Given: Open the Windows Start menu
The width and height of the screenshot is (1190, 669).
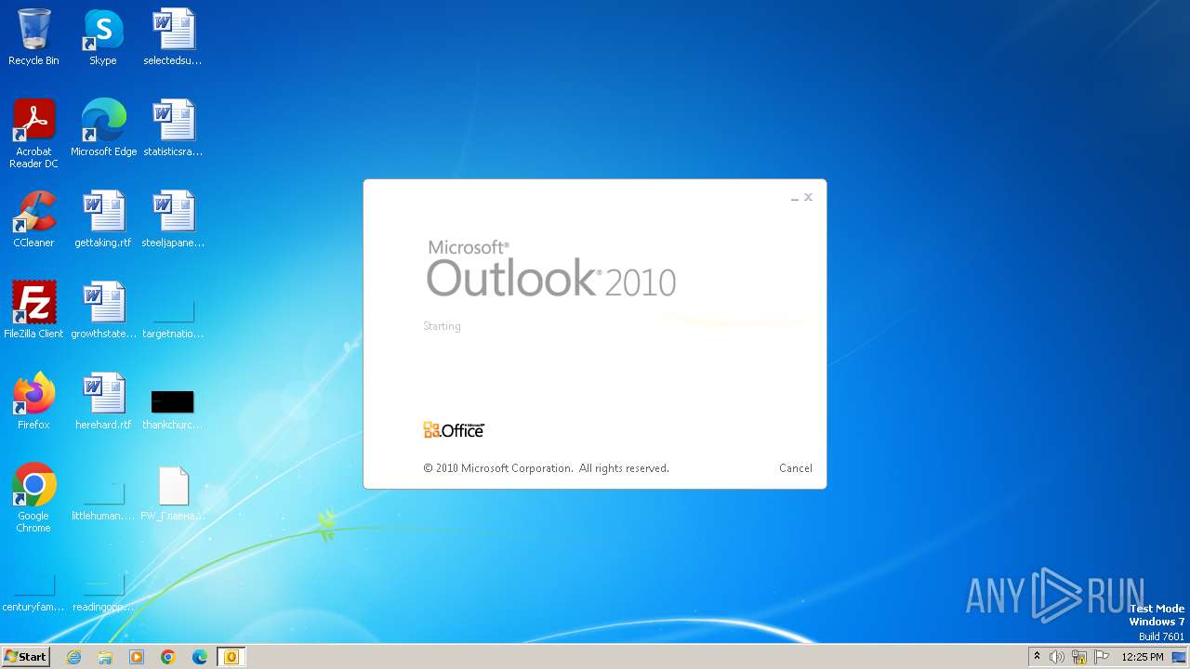Looking at the screenshot, I should tap(25, 657).
